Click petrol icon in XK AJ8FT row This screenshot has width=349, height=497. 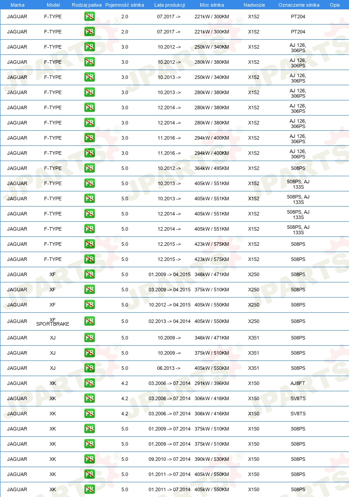click(x=90, y=384)
